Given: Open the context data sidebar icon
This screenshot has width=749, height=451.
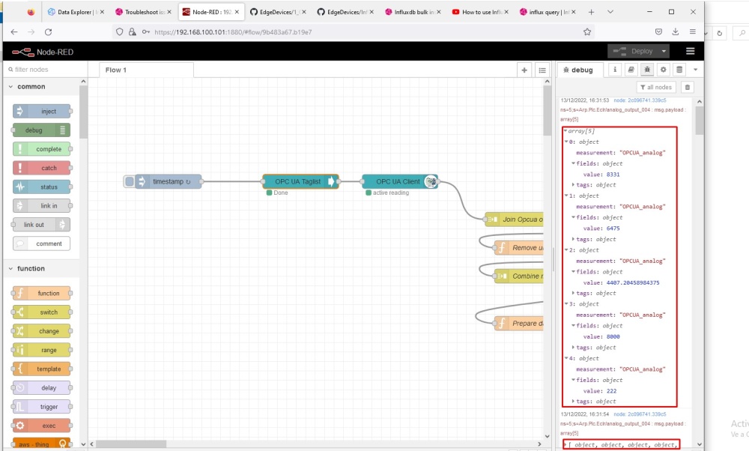Looking at the screenshot, I should point(679,70).
